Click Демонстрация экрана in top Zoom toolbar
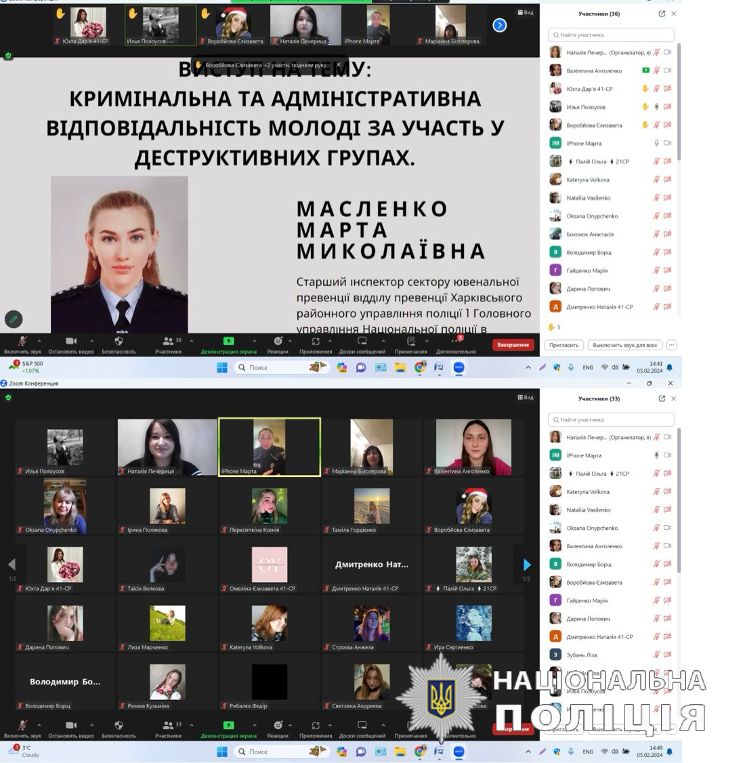The image size is (745, 763). click(x=228, y=344)
